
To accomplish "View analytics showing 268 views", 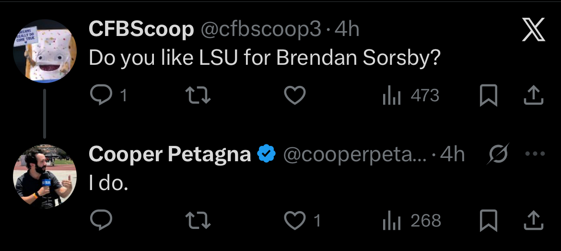I will click(411, 220).
